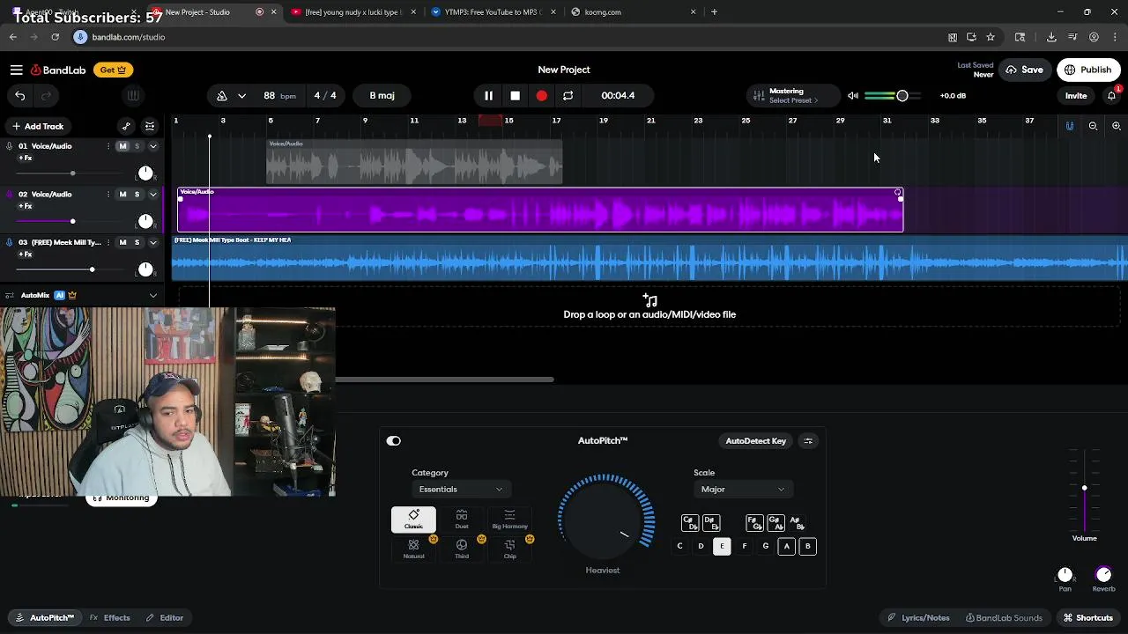Zoom in the timeline
This screenshot has width=1128, height=634.
point(1116,126)
